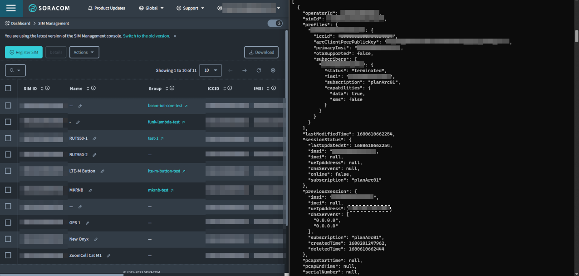
Task: Open the search filter dropdown
Action: tap(15, 70)
